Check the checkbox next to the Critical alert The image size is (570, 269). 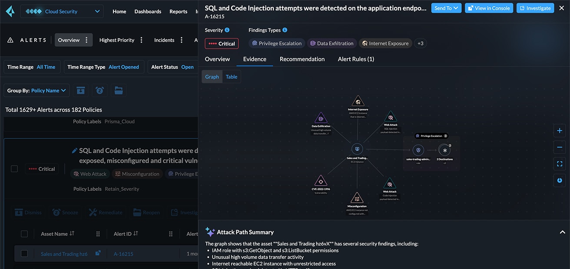(14, 169)
